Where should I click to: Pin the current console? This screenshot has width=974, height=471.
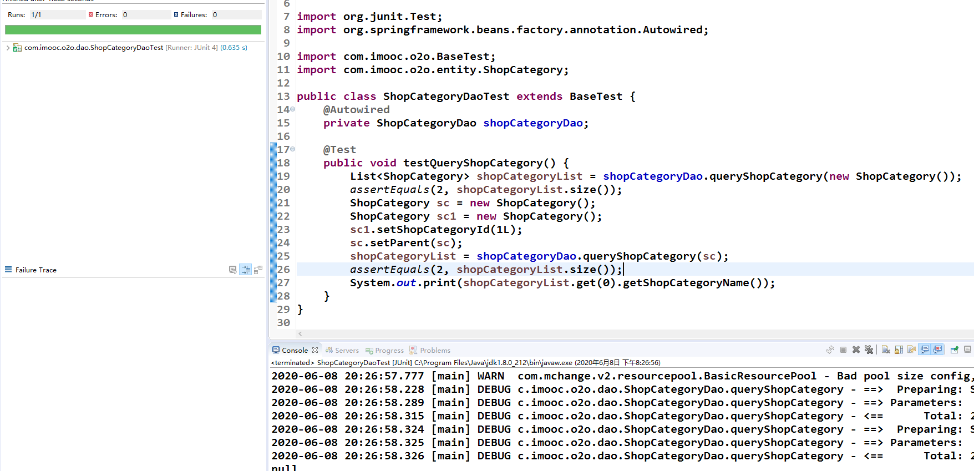point(955,350)
